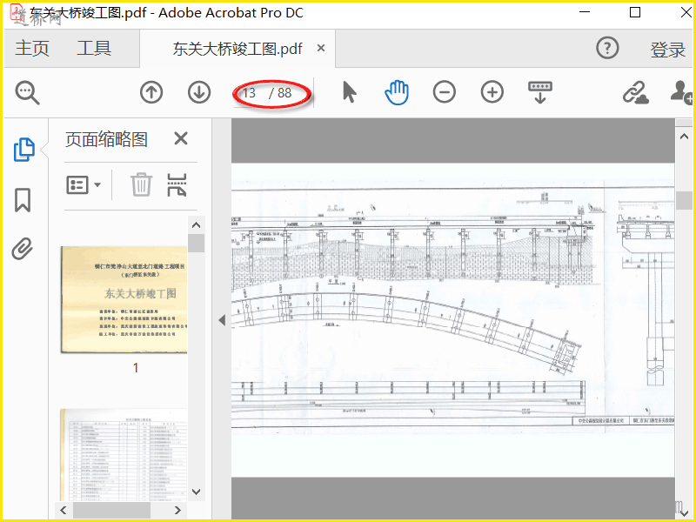Switch to the 主页 tab

point(32,48)
